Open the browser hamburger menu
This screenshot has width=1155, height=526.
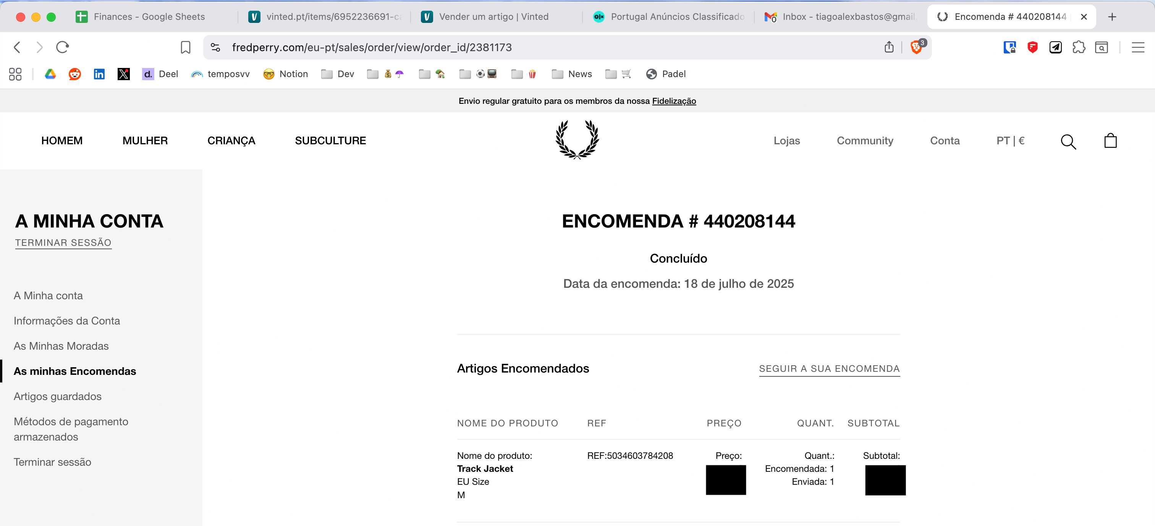1138,47
